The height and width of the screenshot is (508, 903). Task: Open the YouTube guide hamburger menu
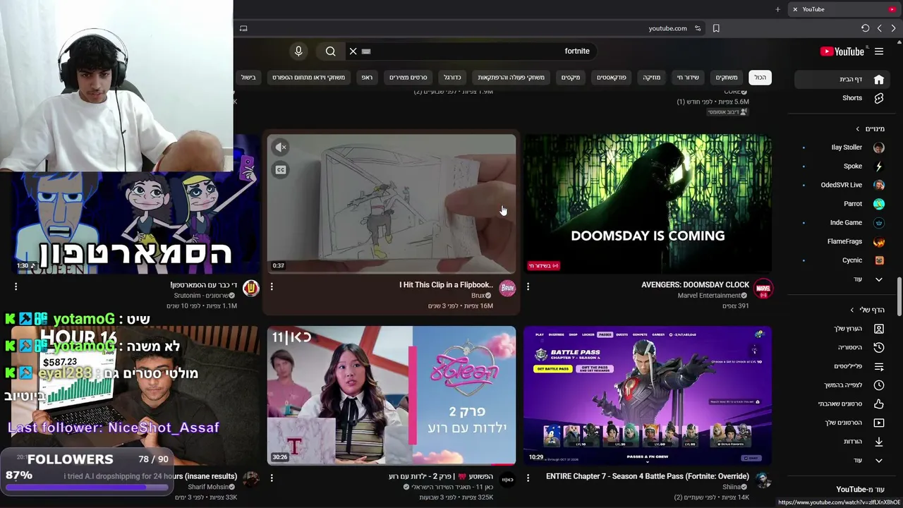[x=879, y=52]
